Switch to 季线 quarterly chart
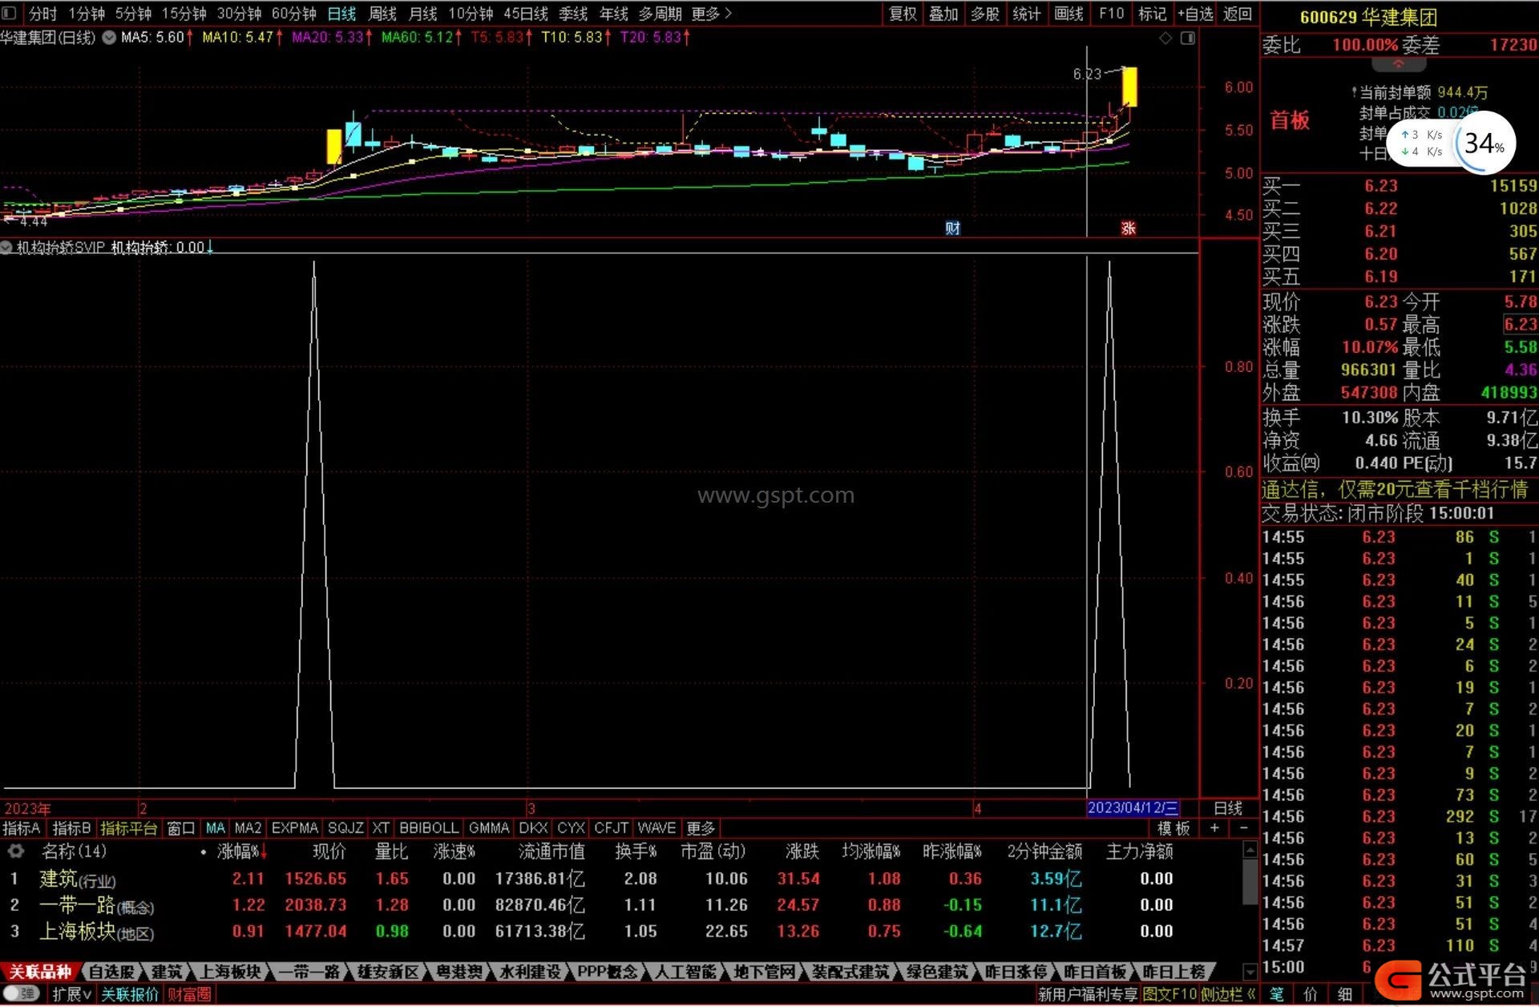The height and width of the screenshot is (1007, 1539). (572, 14)
